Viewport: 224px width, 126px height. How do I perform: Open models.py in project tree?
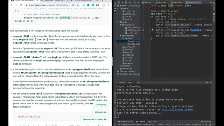(128, 55)
